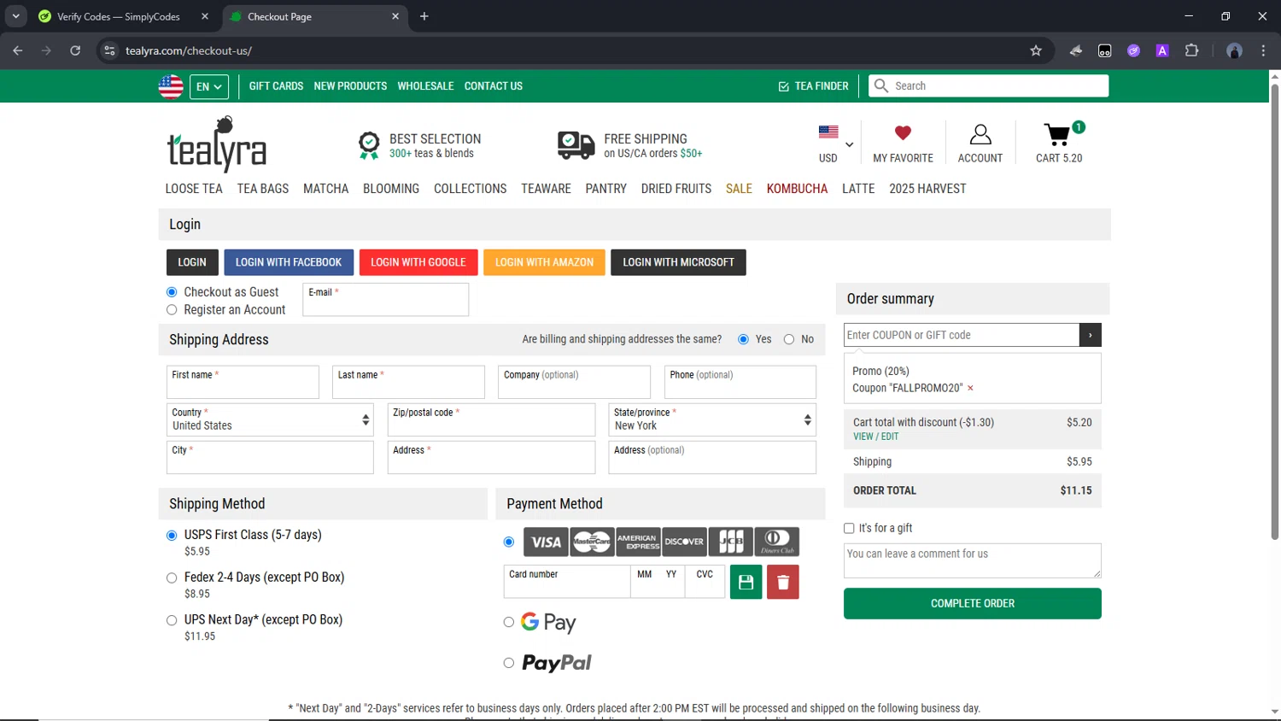Check the It's for a gift box

[x=849, y=528]
